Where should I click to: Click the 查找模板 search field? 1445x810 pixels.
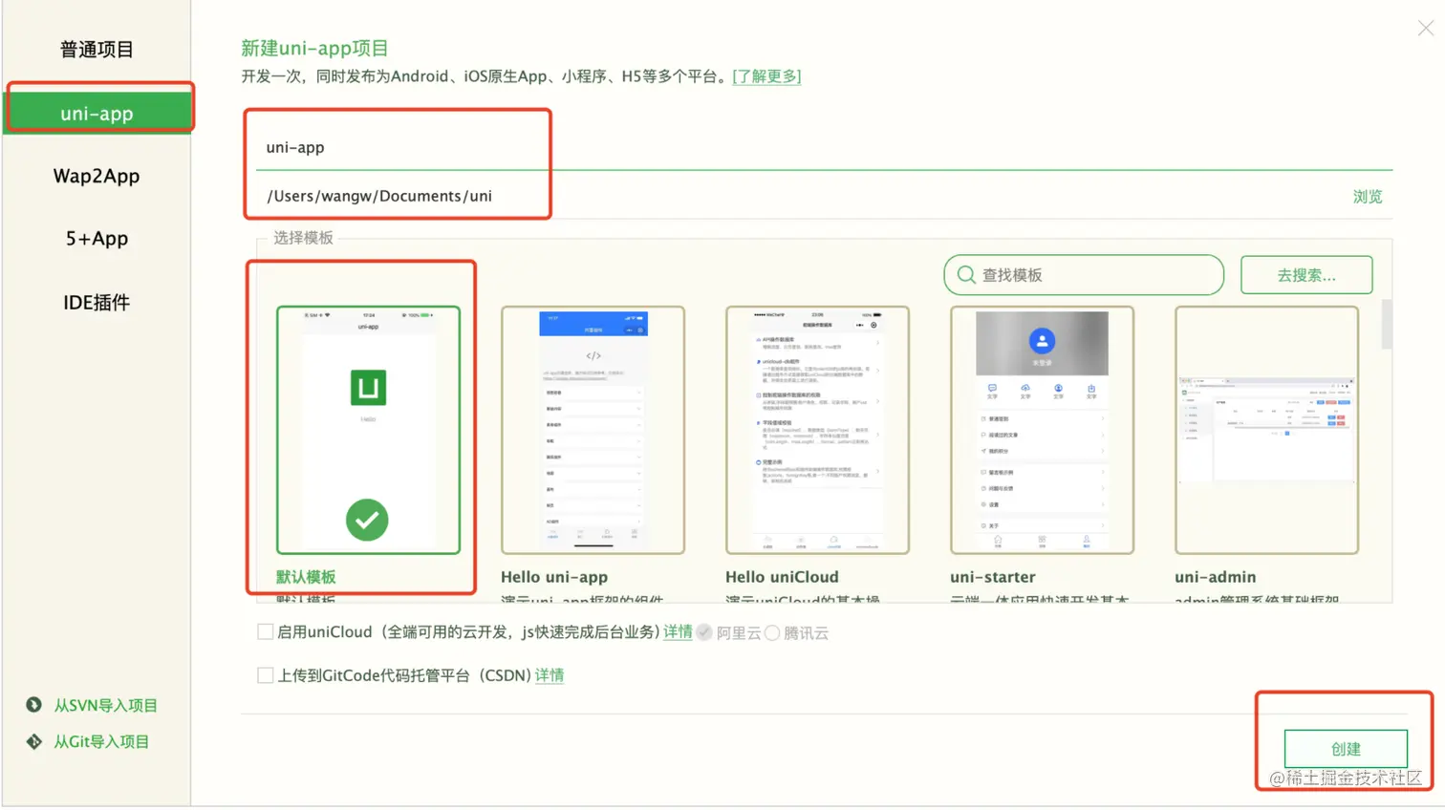[x=1084, y=275]
